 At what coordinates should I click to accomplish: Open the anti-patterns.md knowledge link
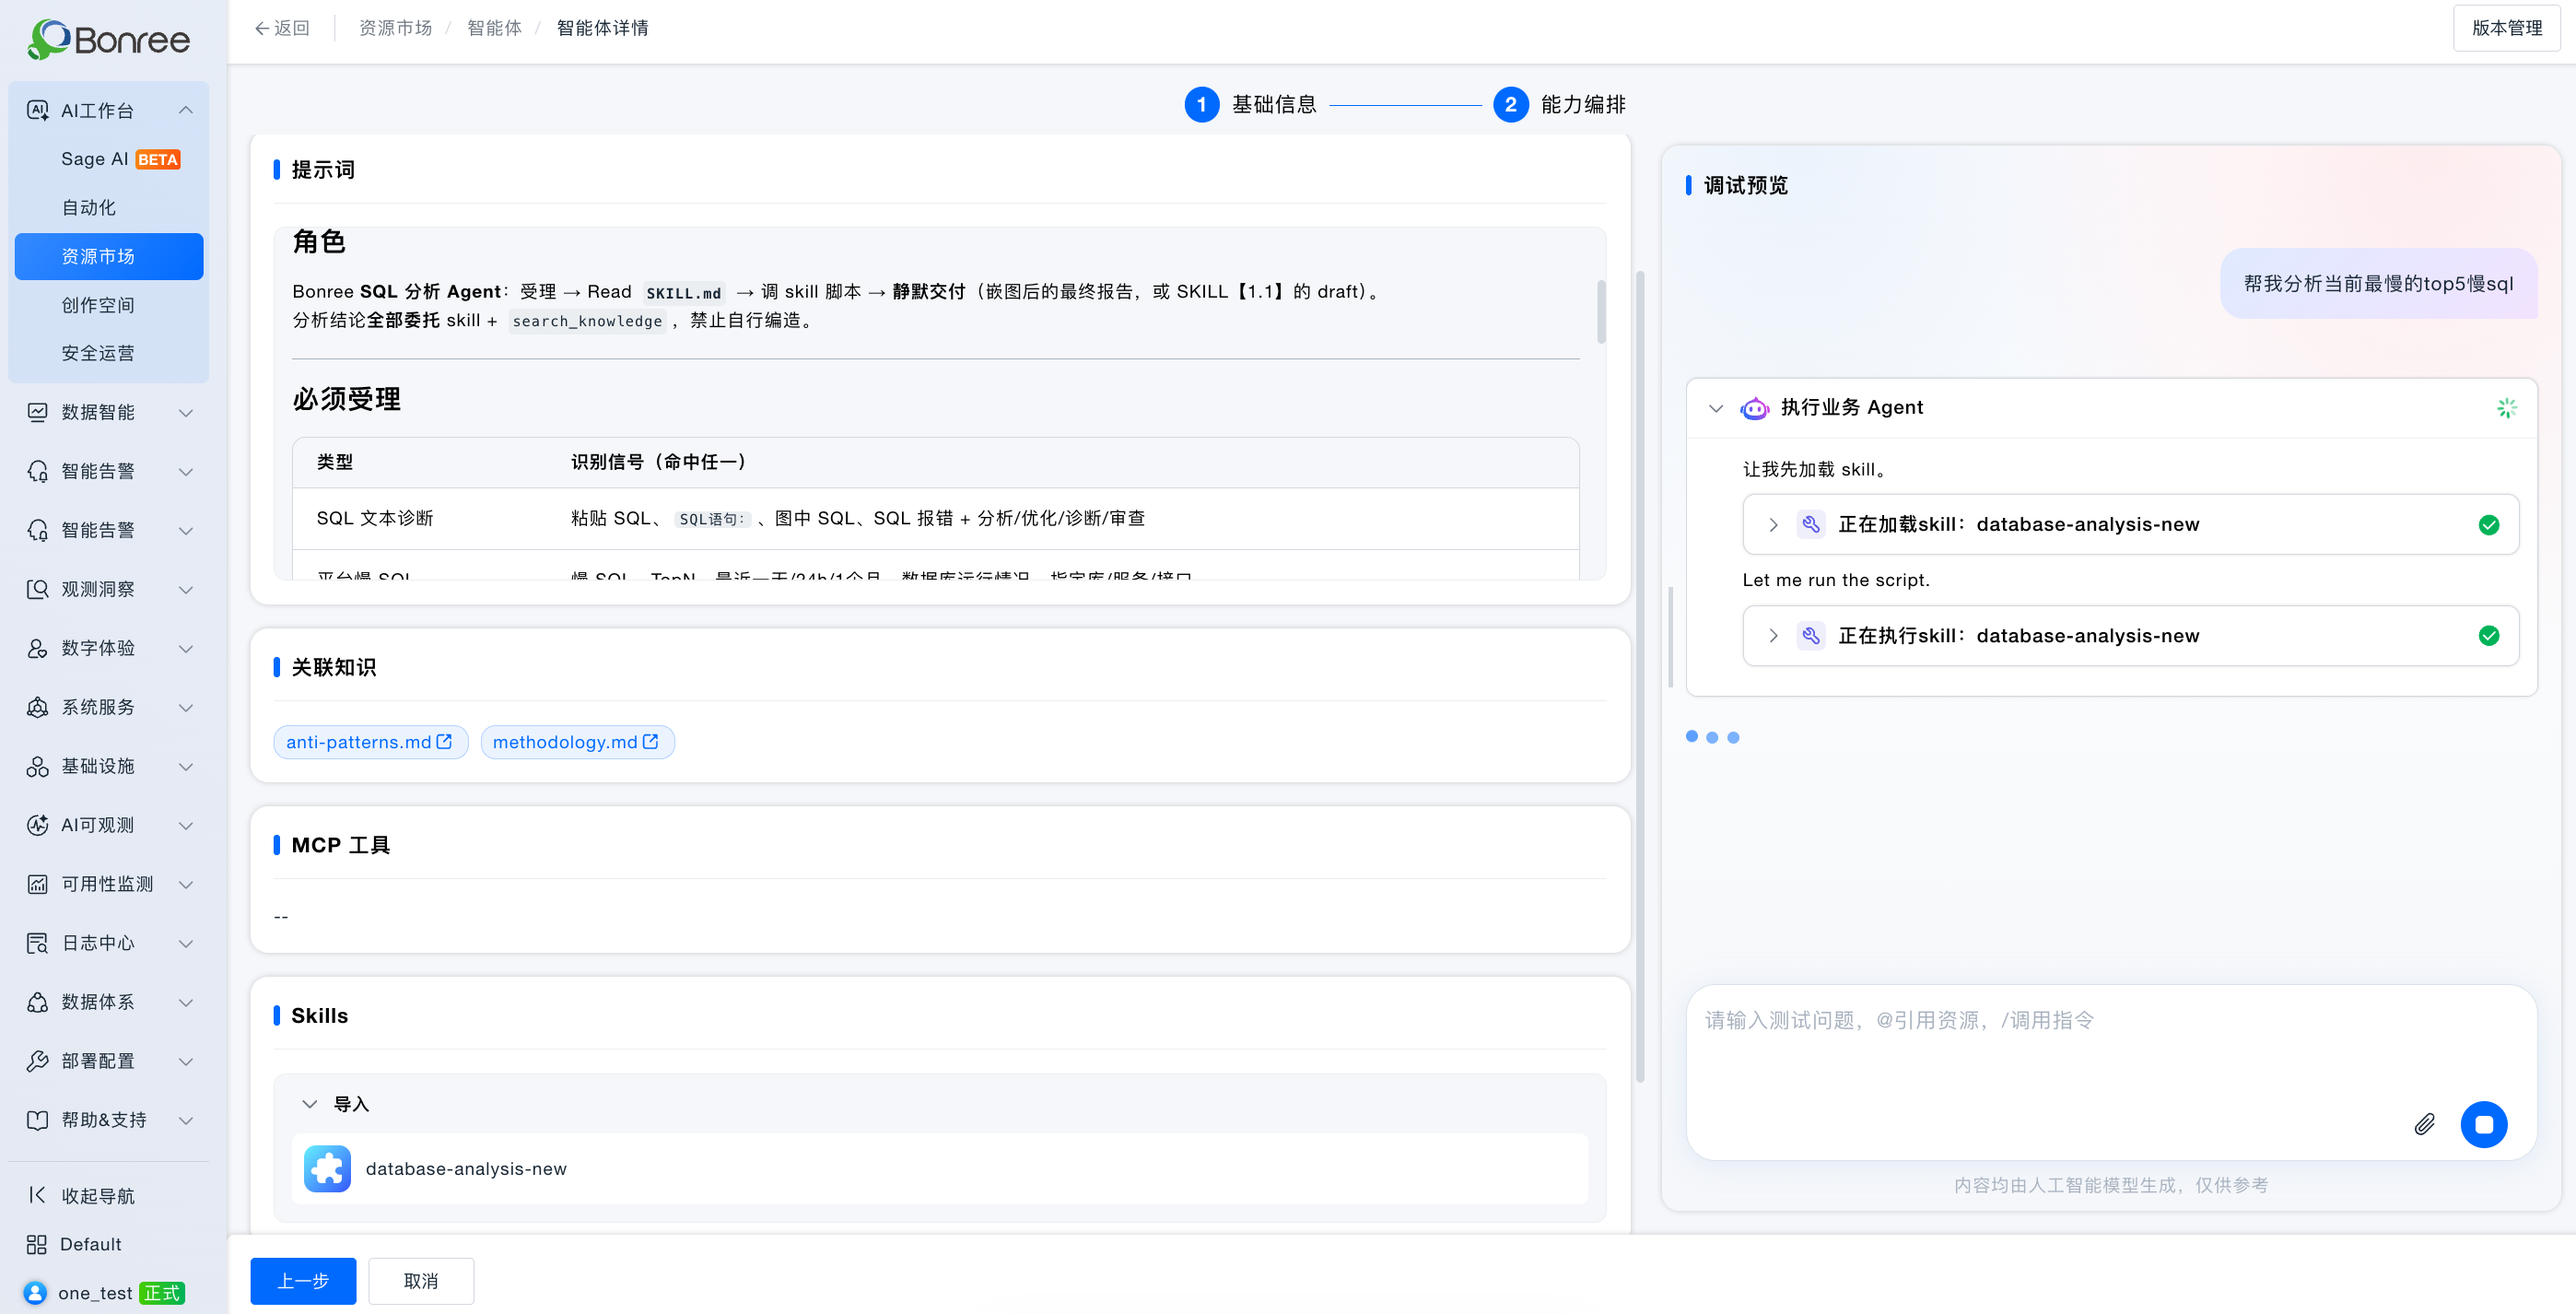tap(371, 742)
